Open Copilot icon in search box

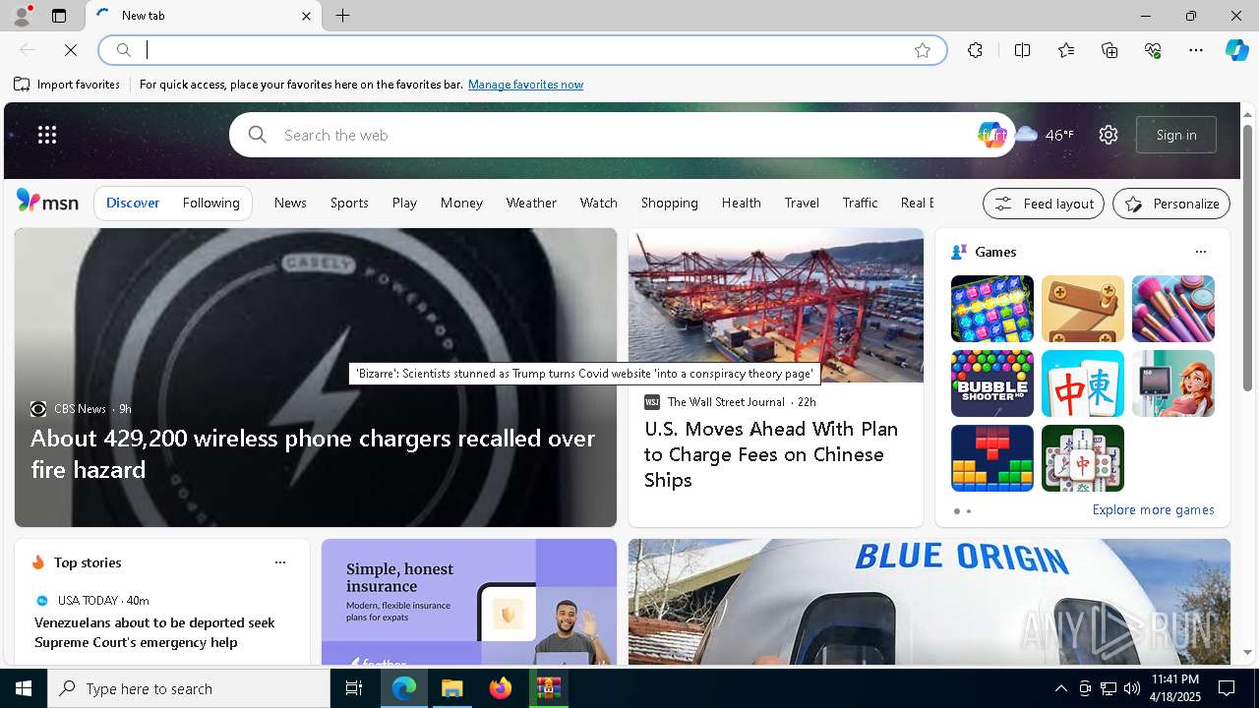991,135
